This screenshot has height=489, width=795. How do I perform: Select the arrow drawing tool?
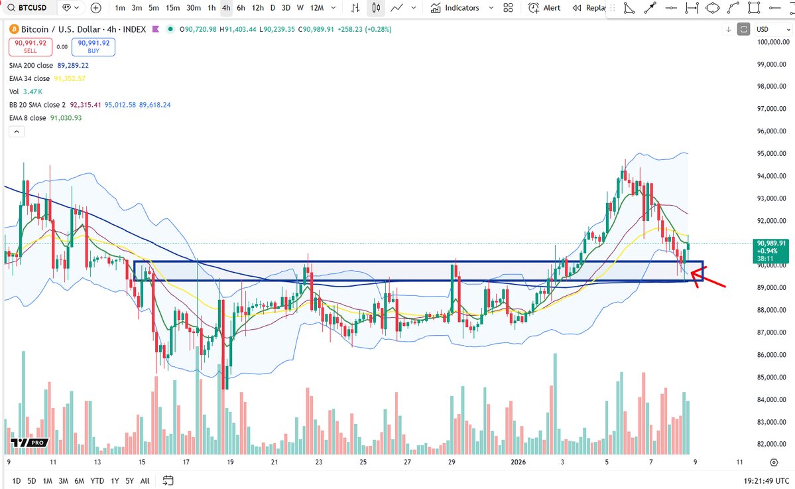tap(650, 7)
